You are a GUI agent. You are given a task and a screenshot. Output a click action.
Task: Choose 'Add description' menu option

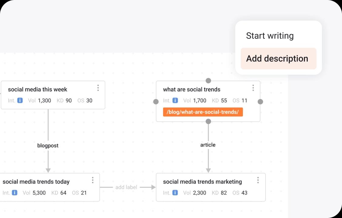click(x=277, y=58)
